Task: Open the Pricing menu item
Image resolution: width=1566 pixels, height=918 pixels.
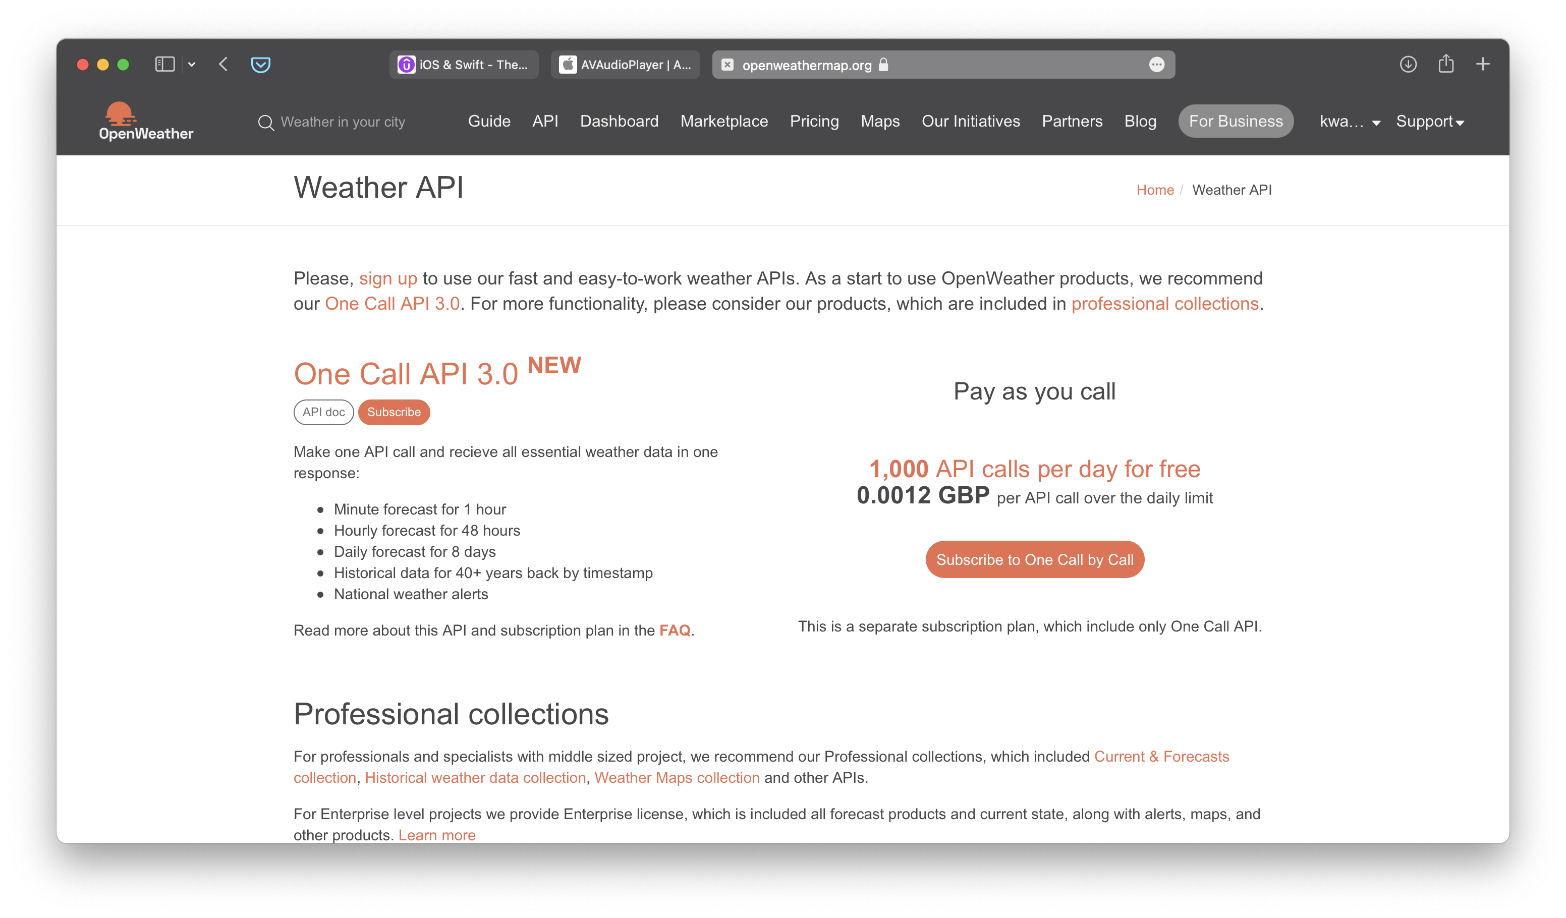Action: (813, 122)
